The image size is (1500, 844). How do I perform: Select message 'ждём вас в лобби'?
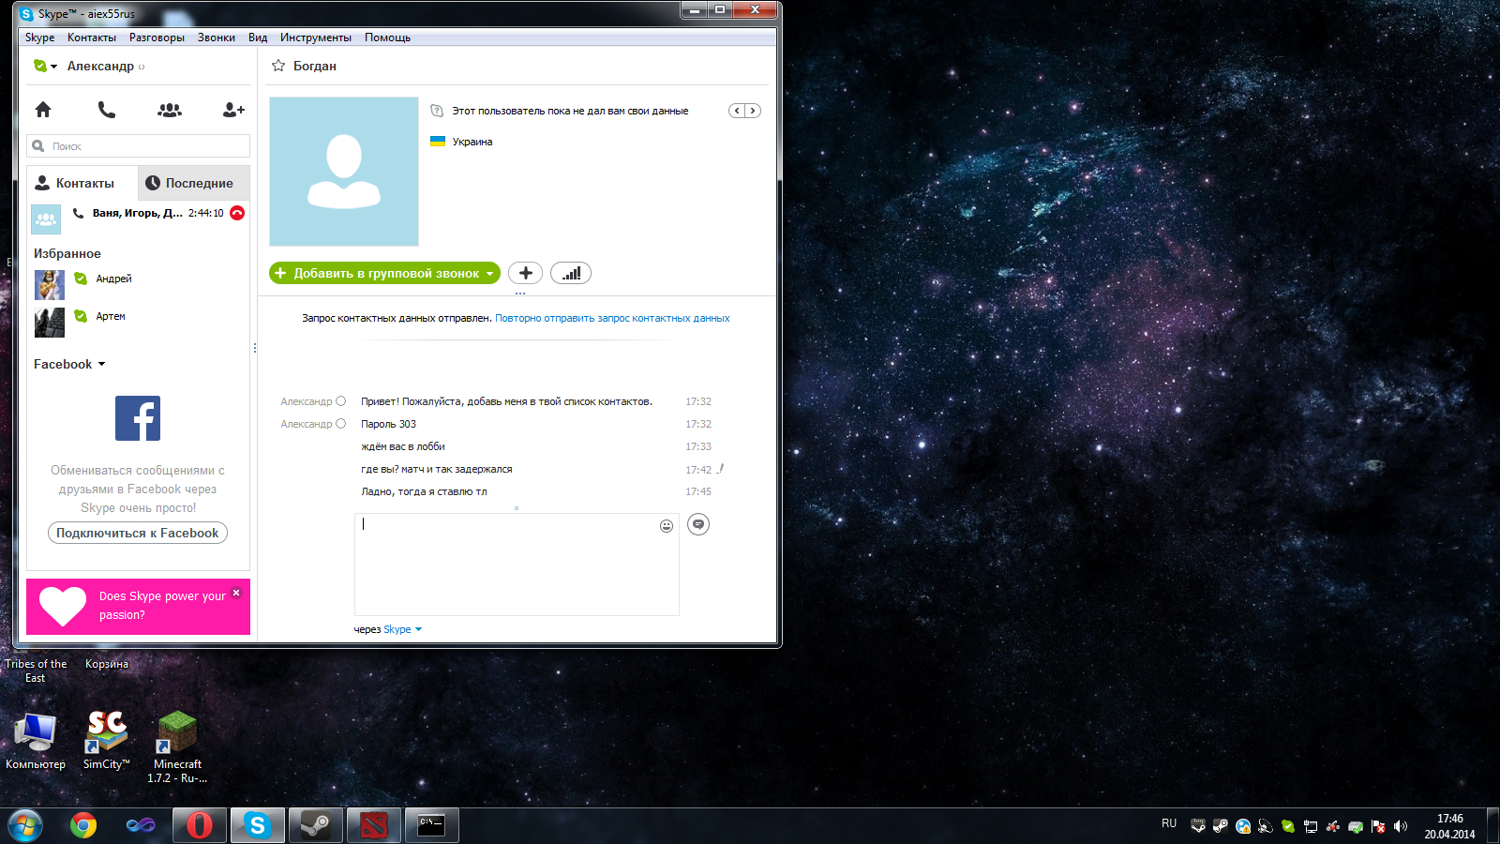(x=403, y=446)
